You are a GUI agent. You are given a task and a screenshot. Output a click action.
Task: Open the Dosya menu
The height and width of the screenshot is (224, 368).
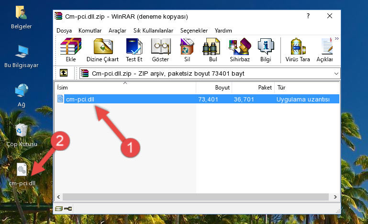point(64,31)
